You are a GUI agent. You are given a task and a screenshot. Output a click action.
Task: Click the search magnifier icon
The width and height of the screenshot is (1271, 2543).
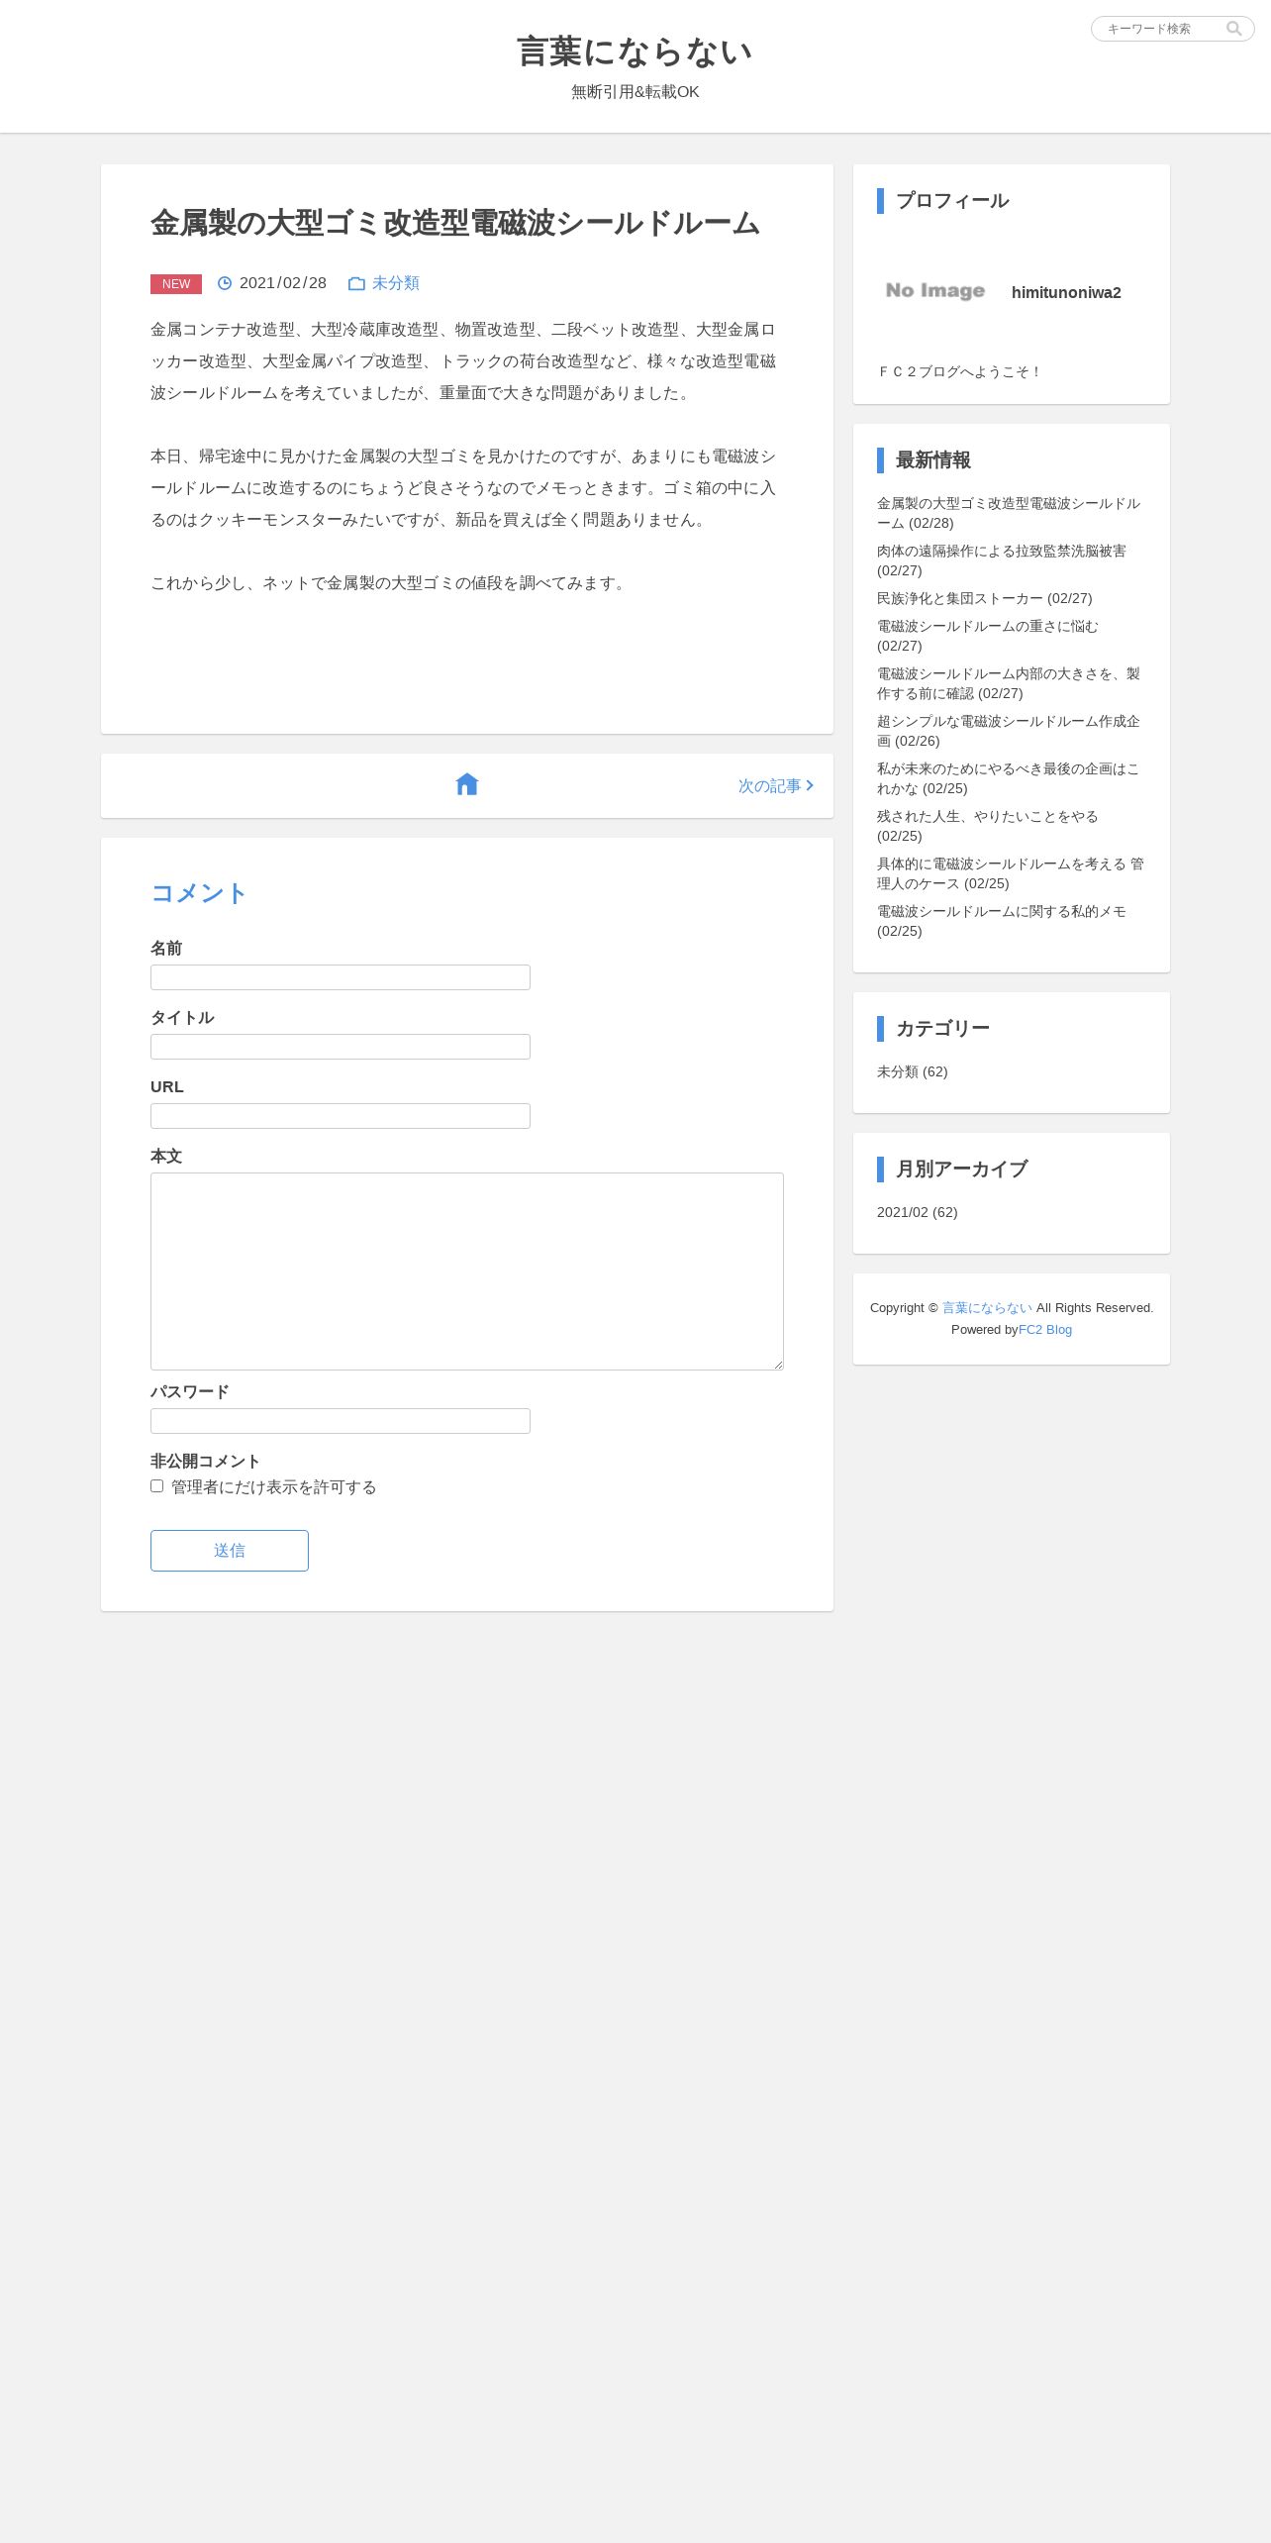[1233, 29]
